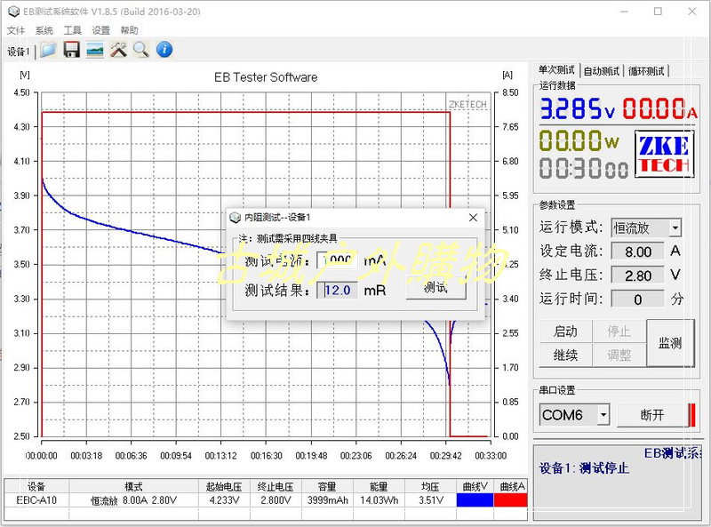Click the red 曲线A color swatch
Image resolution: width=711 pixels, height=527 pixels.
[510, 499]
